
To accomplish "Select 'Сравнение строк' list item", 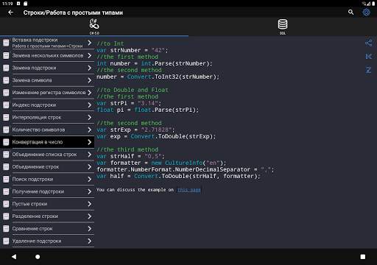I will [x=47, y=229].
